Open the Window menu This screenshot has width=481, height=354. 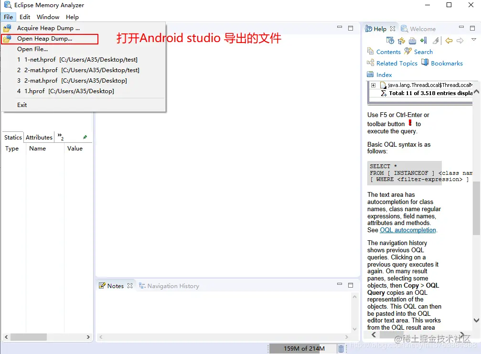[x=48, y=17]
